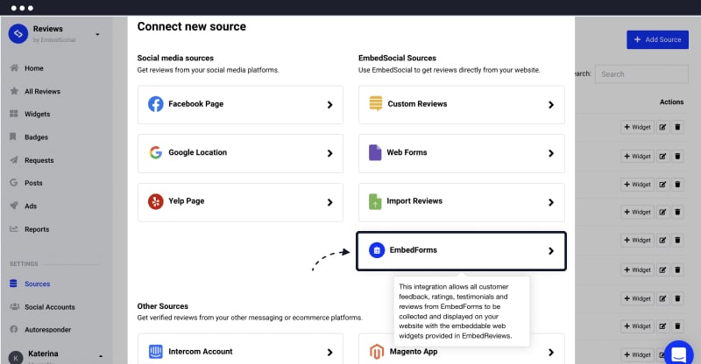Screen dimensions: 701x364
Task: Click the Ads megaphone icon
Action: pyautogui.click(x=14, y=206)
